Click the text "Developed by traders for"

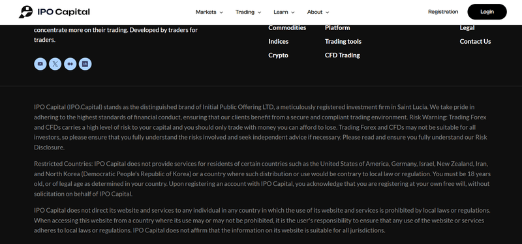164,30
